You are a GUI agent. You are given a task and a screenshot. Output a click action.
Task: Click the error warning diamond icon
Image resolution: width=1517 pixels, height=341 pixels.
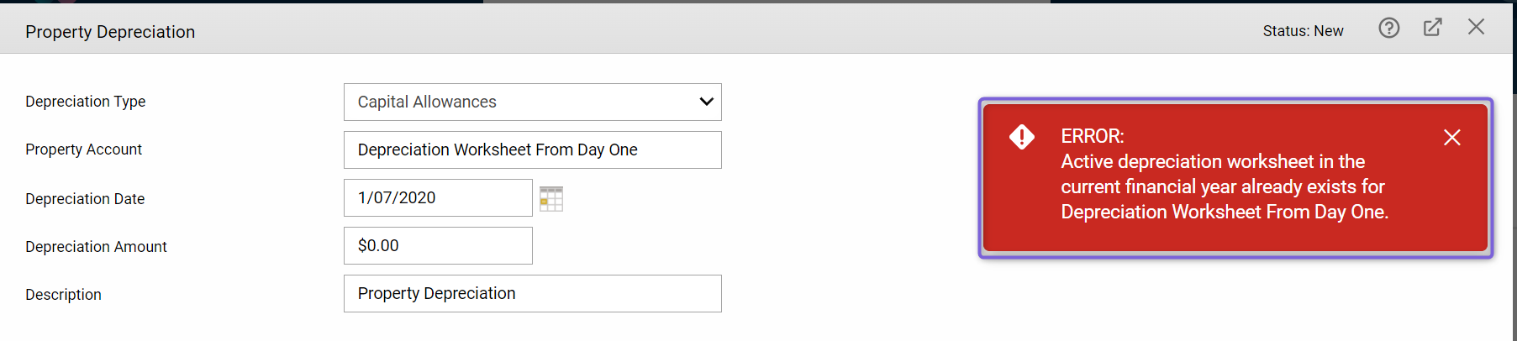pyautogui.click(x=1022, y=137)
